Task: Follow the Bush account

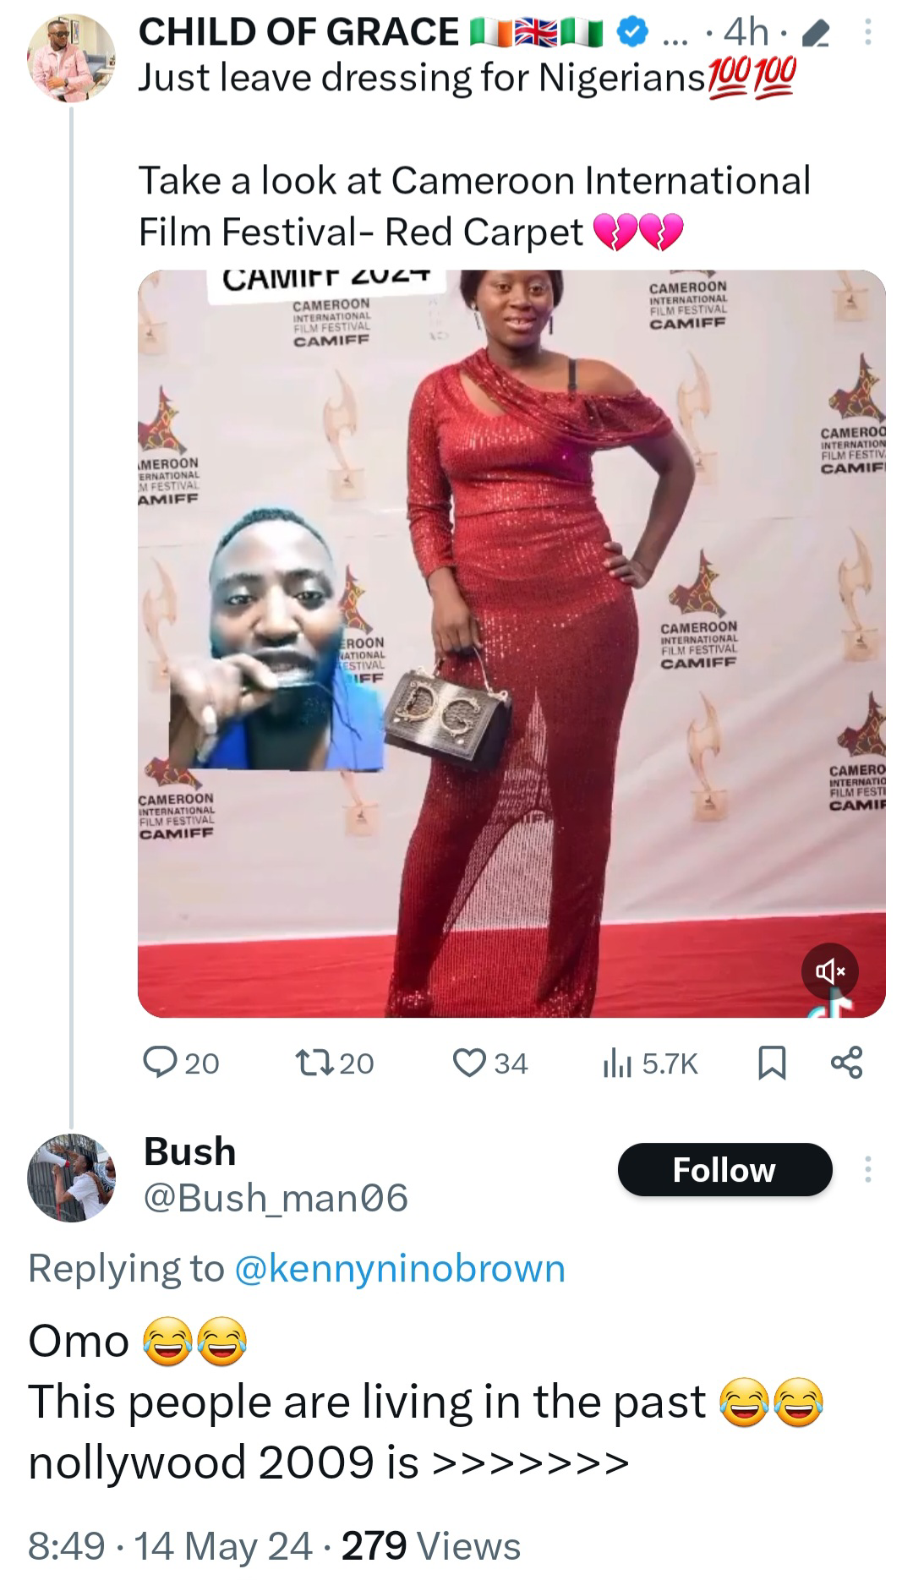Action: pos(724,1170)
